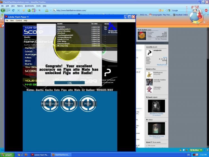Open the News circle button

pos(69,104)
